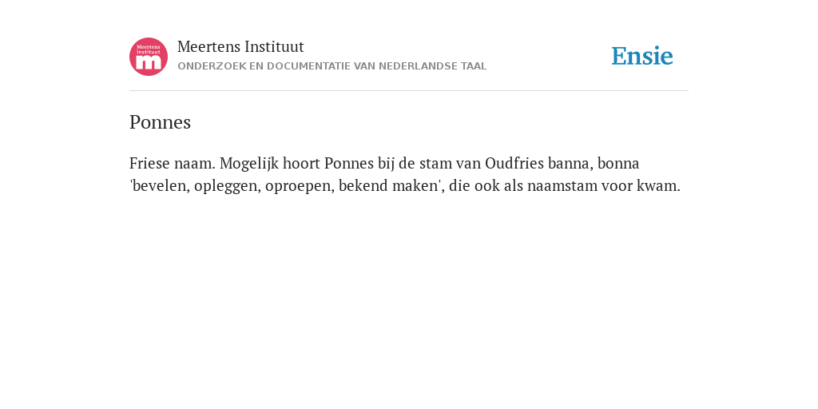Click the word 'oproepen' in the description
Viewport: 818px width, 409px height.
(x=299, y=187)
